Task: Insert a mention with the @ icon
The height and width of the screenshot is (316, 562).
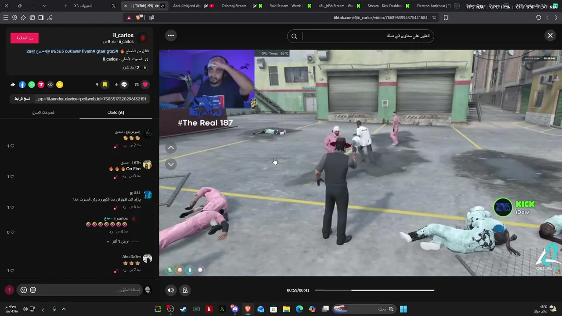Action: 33,290
